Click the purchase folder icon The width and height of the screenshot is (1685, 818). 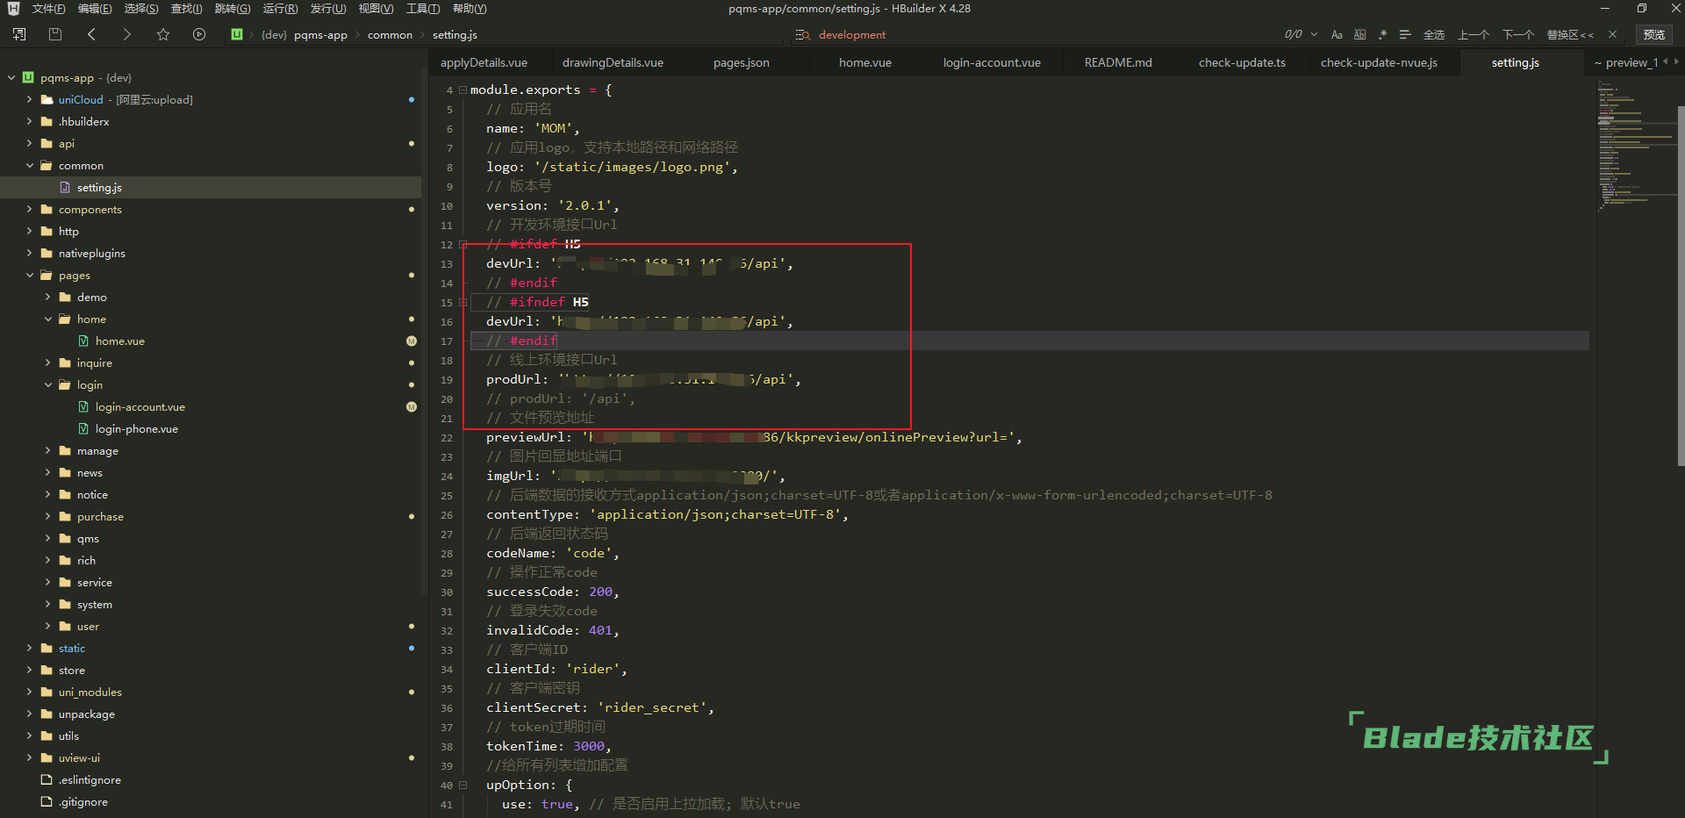pos(65,517)
